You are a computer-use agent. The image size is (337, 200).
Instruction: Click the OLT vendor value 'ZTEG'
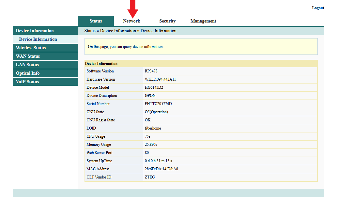(150, 177)
